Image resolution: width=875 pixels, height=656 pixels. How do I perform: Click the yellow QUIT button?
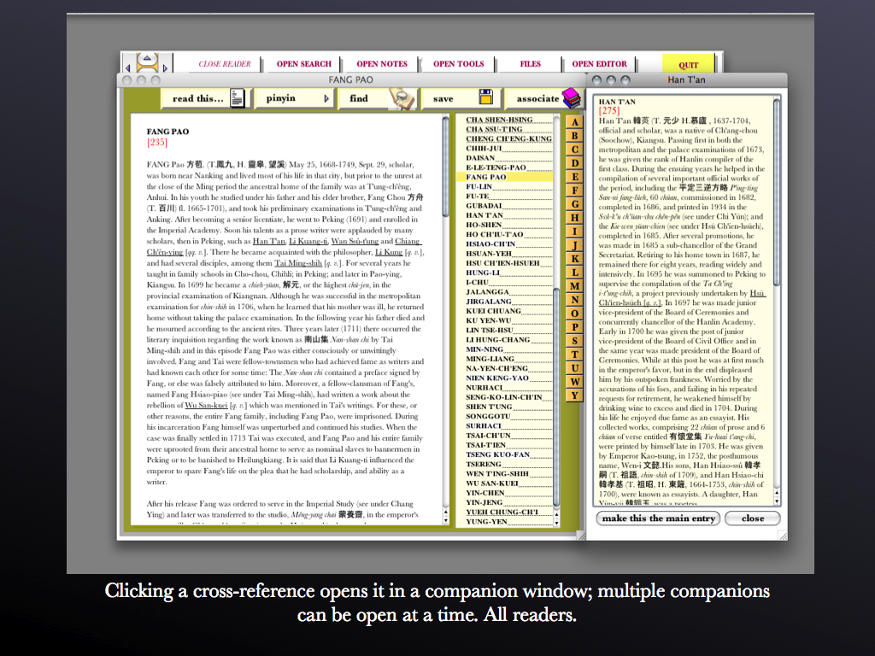688,64
